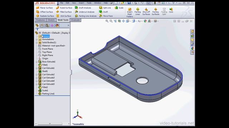Open the Parting Lines command button
The width and height of the screenshot is (229, 128).
137,11
